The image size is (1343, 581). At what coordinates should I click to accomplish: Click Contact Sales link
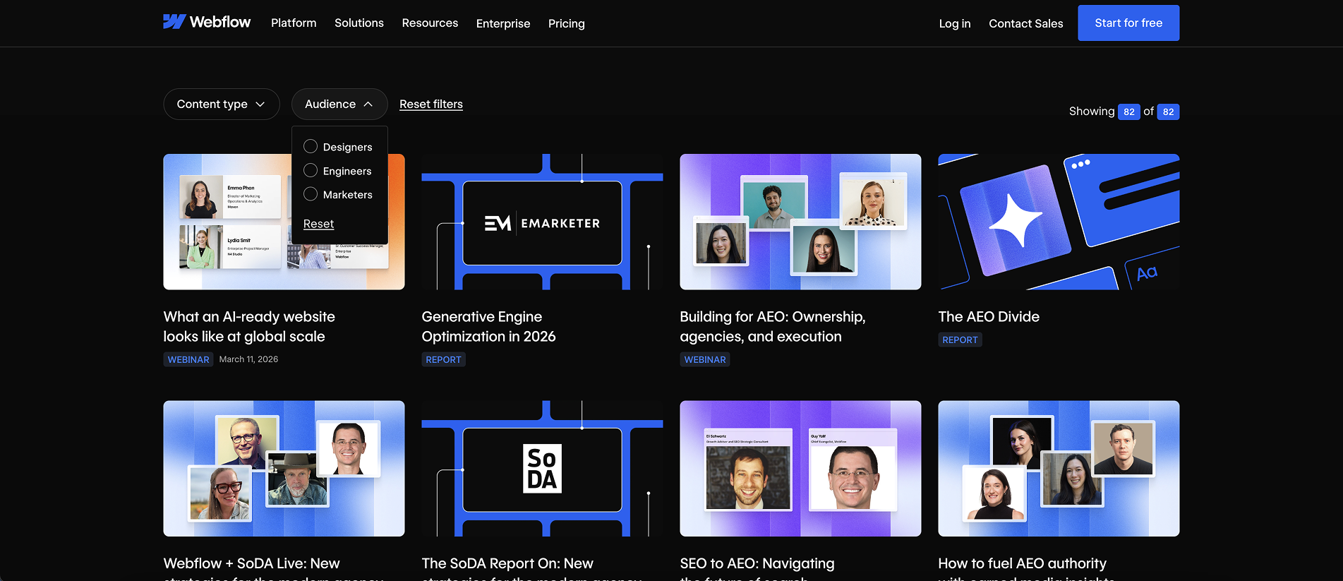pyautogui.click(x=1026, y=23)
